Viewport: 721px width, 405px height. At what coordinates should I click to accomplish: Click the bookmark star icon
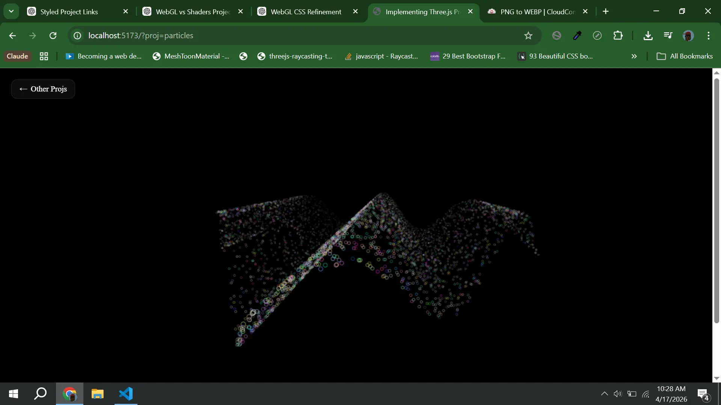(528, 36)
